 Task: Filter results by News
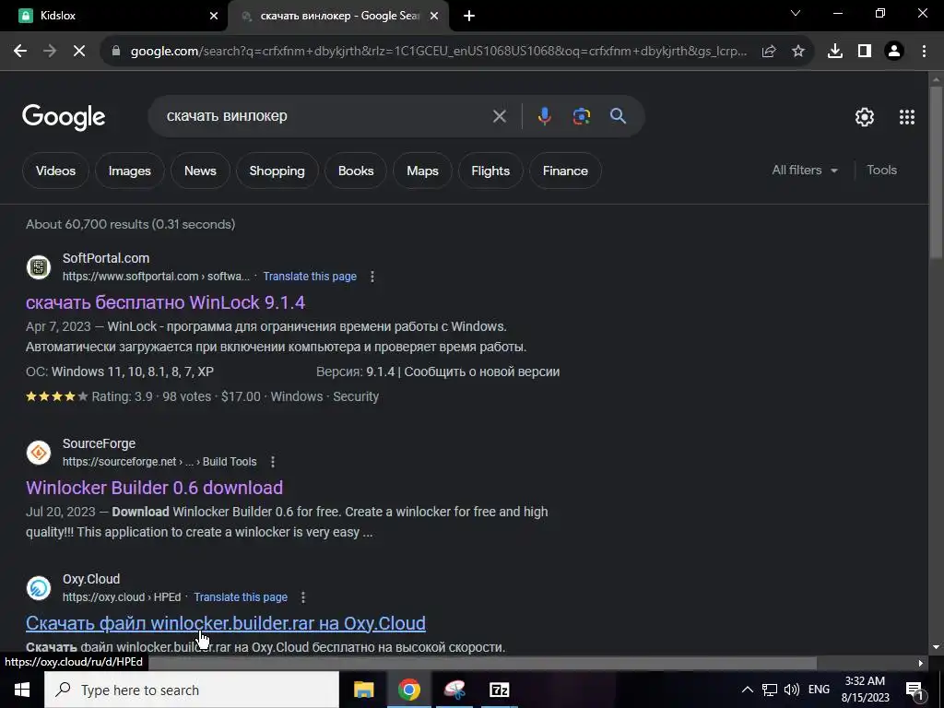tap(200, 171)
